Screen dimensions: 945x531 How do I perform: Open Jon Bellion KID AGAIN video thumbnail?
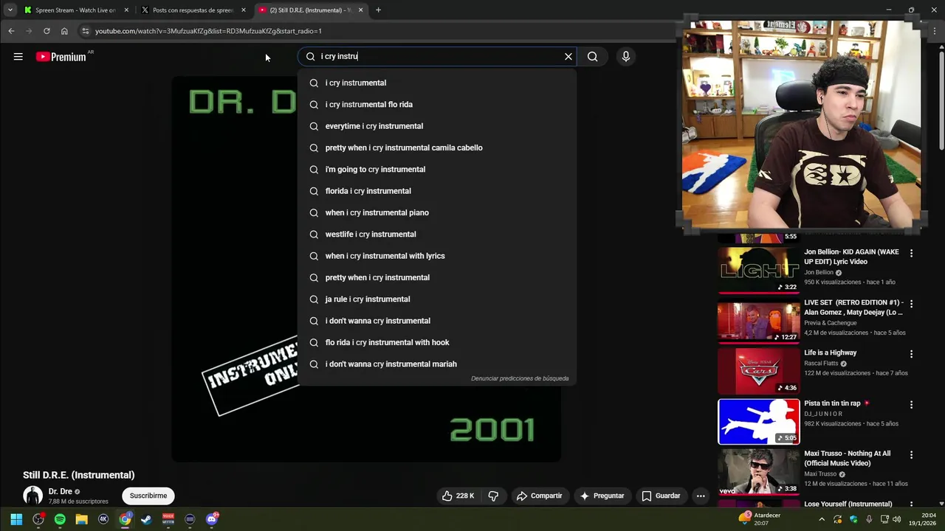759,270
